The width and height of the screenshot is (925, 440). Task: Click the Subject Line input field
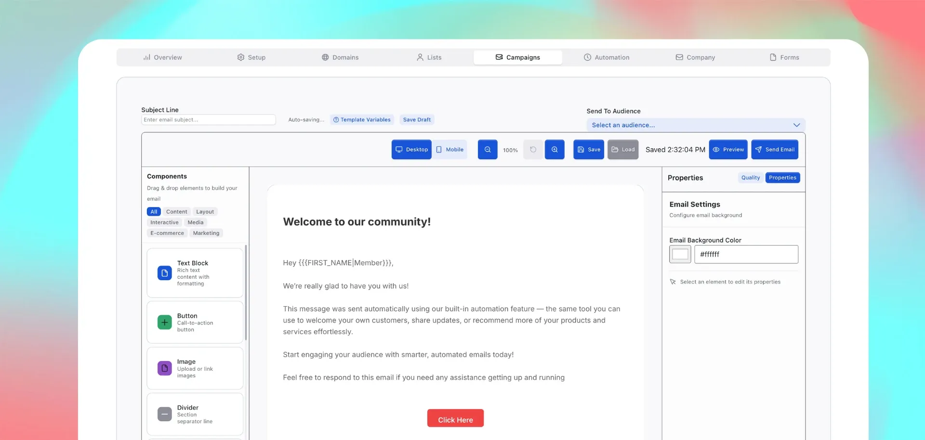209,120
